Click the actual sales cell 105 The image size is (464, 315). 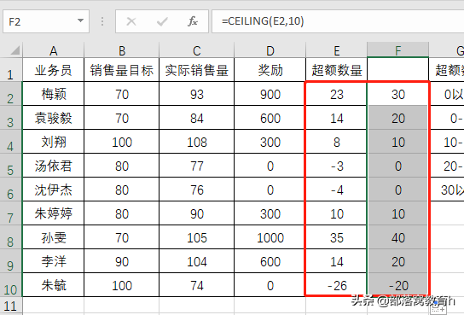click(x=196, y=237)
